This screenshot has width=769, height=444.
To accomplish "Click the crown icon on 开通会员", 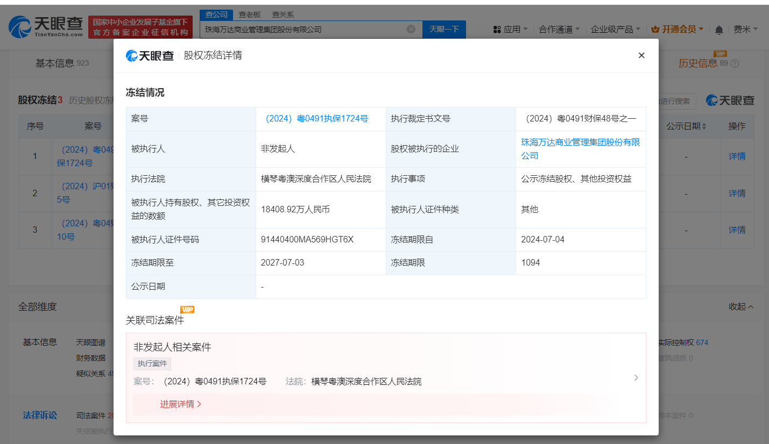I will pyautogui.click(x=654, y=29).
